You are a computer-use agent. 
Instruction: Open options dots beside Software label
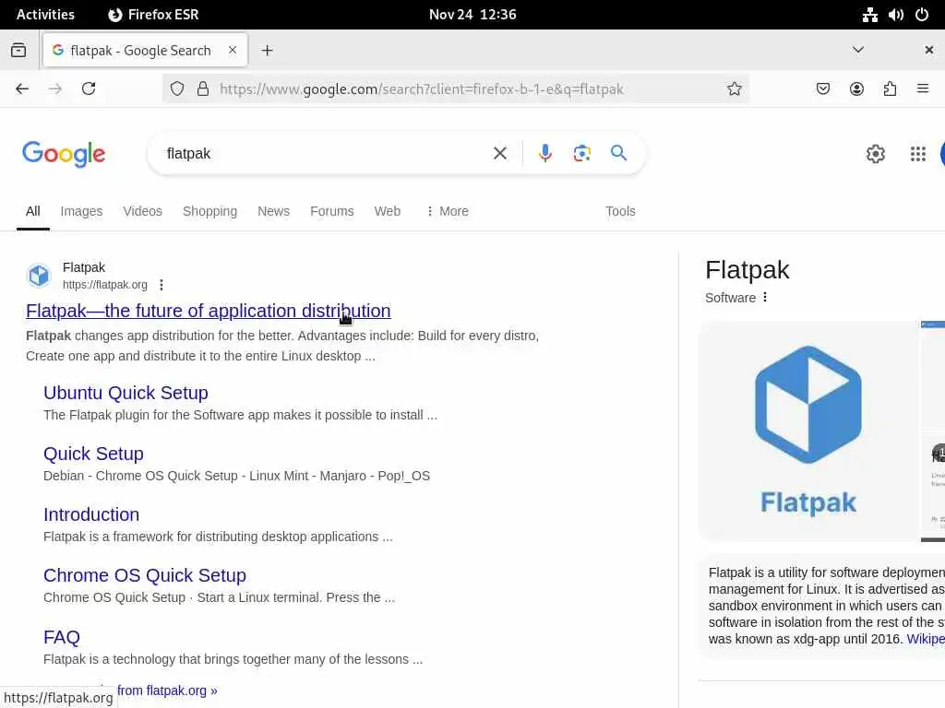[x=765, y=298]
